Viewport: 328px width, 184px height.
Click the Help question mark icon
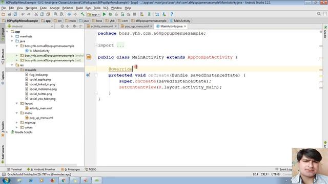pyautogui.click(x=172, y=14)
